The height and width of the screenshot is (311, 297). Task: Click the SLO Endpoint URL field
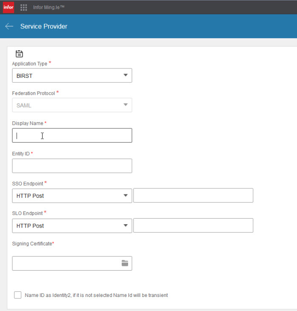click(193, 225)
